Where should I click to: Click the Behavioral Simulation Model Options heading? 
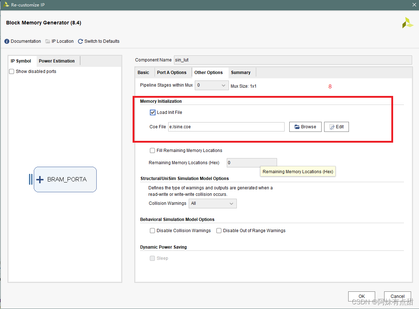pos(177,220)
